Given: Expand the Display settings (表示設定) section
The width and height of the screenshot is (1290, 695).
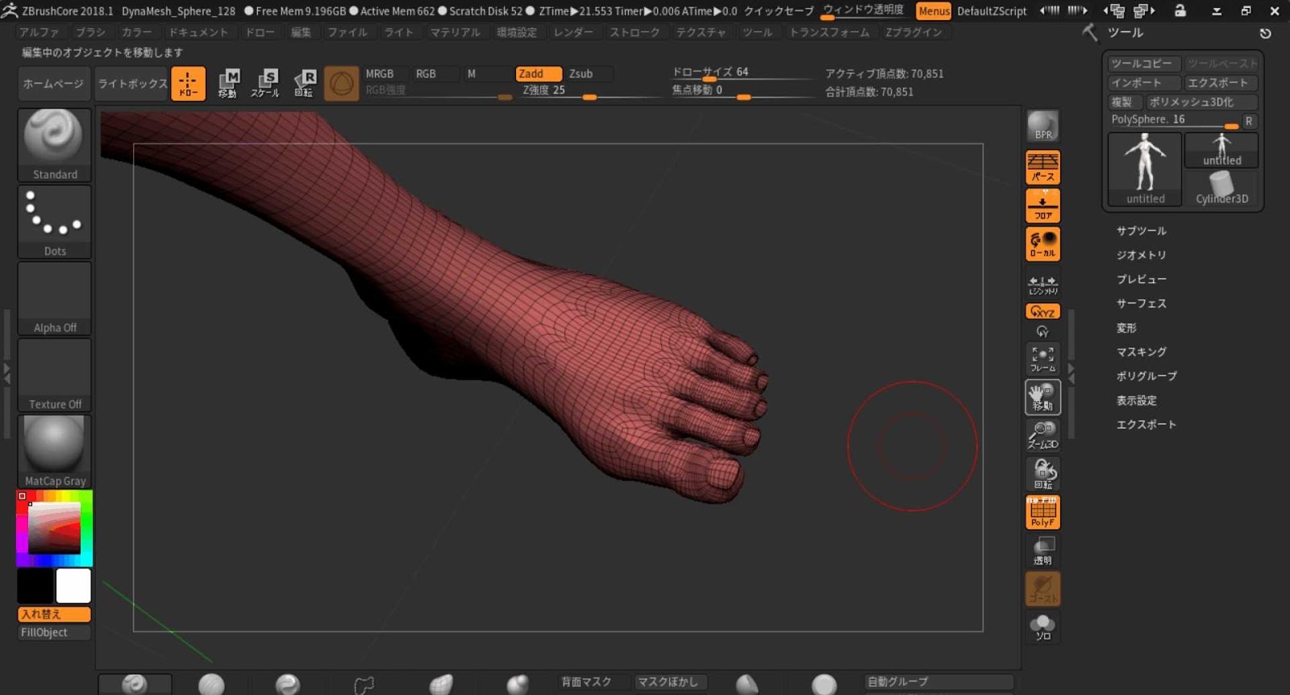Looking at the screenshot, I should pos(1136,400).
